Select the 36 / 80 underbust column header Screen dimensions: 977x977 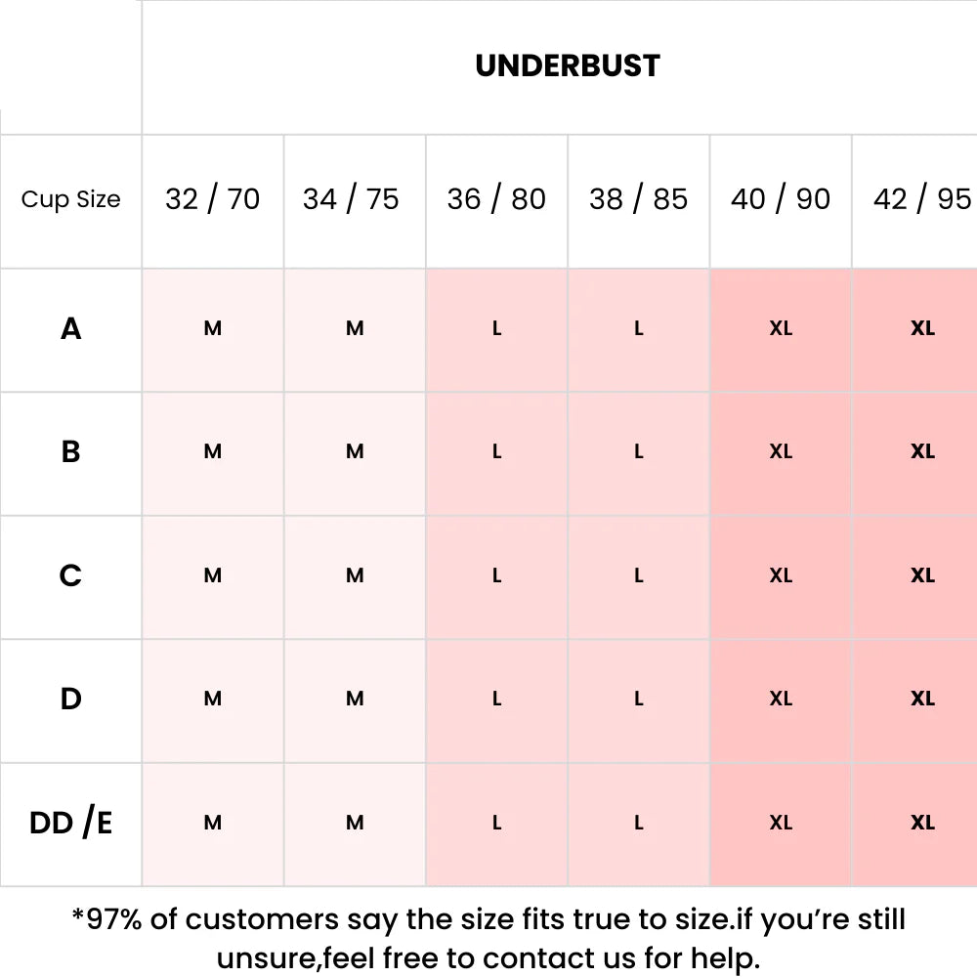pos(496,199)
